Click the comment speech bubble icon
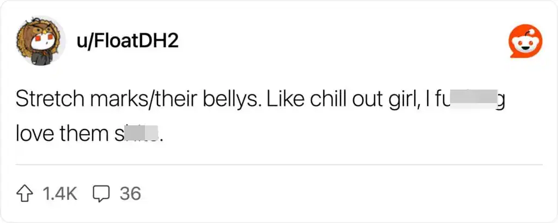The width and height of the screenshot is (558, 223). [x=101, y=193]
